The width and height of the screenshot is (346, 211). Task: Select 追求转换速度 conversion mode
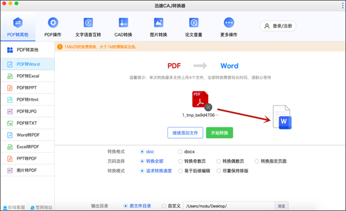(x=142, y=171)
